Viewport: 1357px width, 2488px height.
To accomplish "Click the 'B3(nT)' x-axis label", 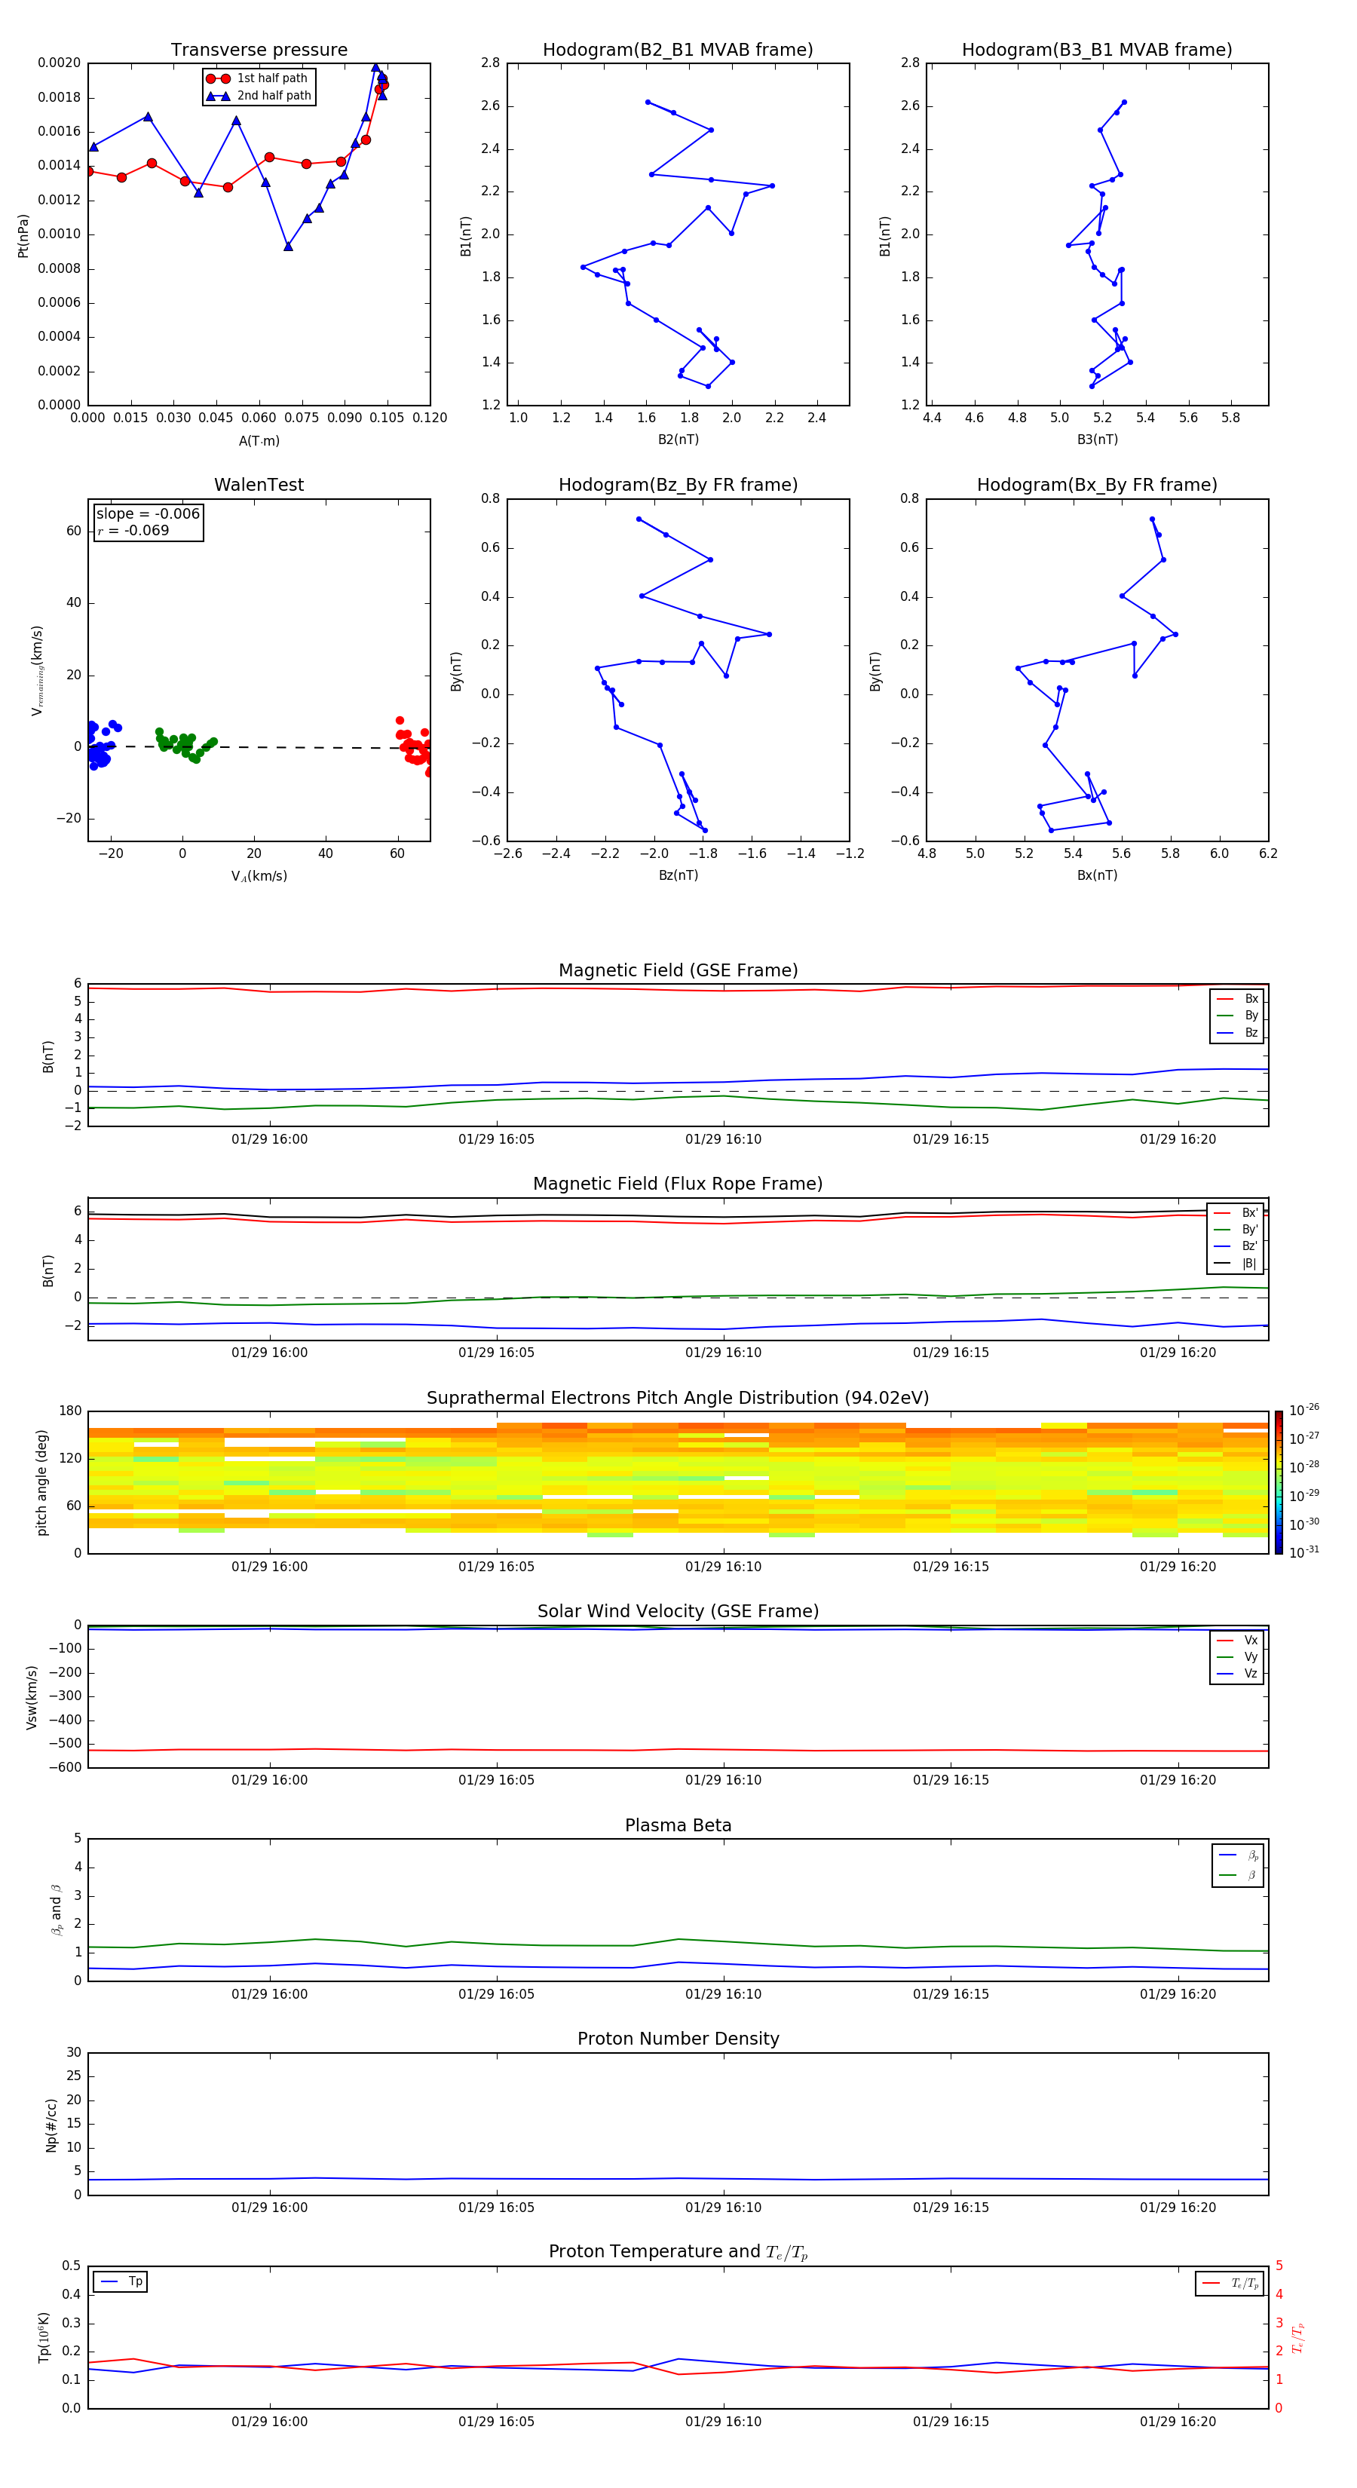I will point(1097,440).
